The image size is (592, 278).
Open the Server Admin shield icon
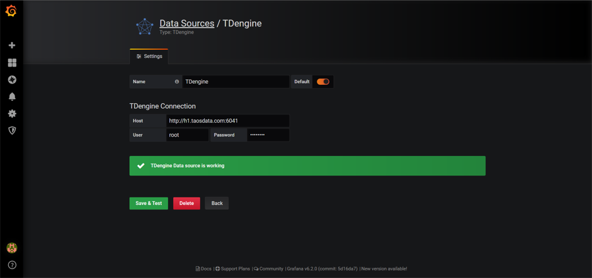(x=12, y=131)
